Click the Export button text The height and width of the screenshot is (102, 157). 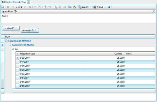(x=85, y=7)
